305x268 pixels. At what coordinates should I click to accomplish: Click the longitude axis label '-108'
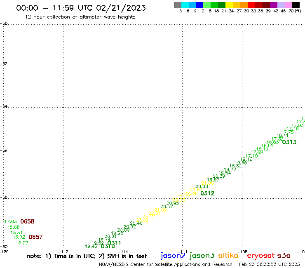pos(242,252)
